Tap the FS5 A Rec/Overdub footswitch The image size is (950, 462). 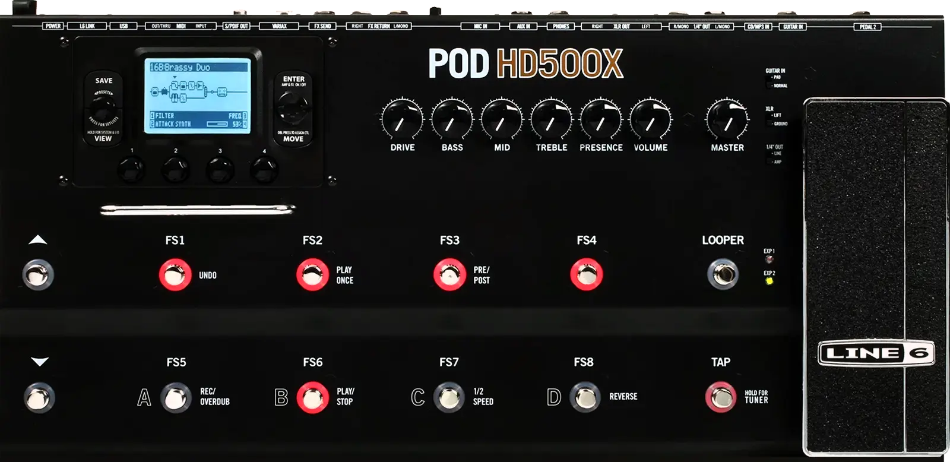[176, 398]
